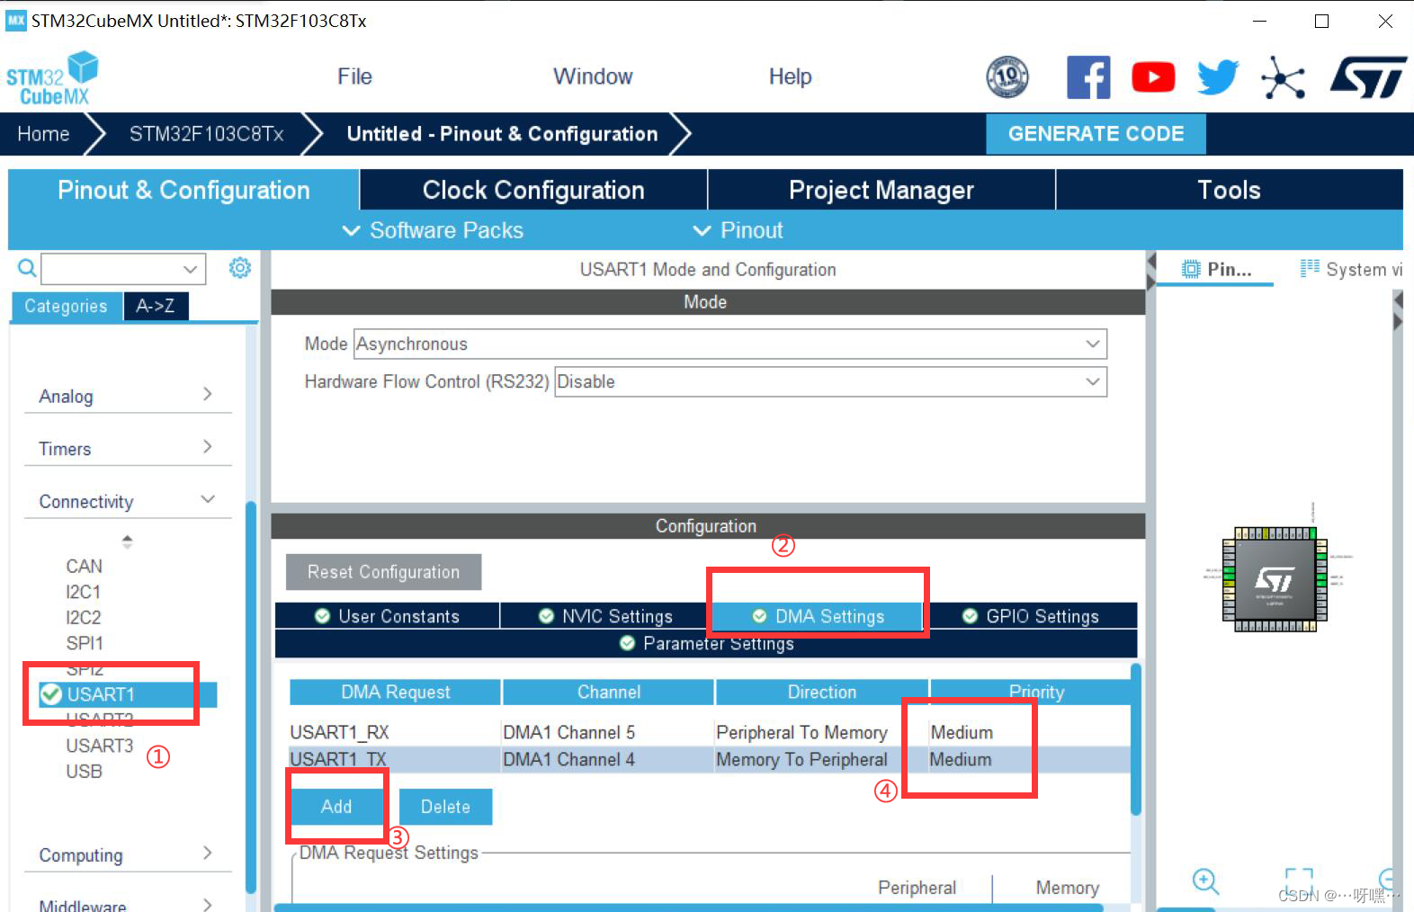Click Medium priority for USART1_RX
This screenshot has width=1414, height=912.
tap(962, 732)
